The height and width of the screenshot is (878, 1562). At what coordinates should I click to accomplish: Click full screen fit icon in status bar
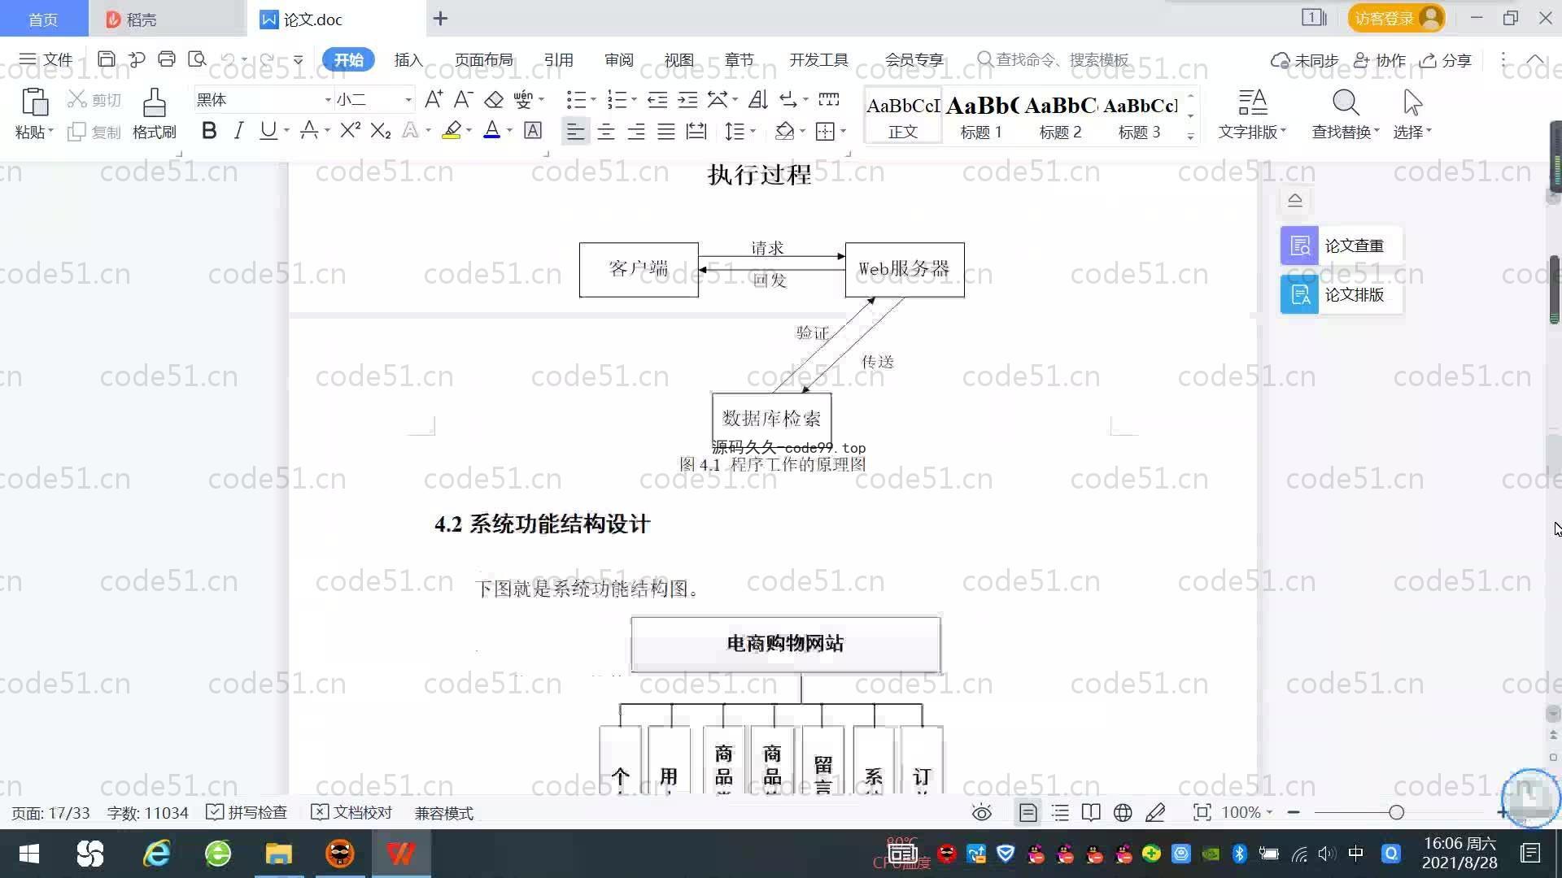[1202, 812]
